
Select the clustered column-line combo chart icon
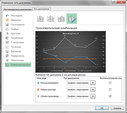[x=40, y=19]
